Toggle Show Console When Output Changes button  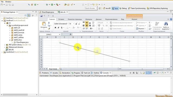[147, 73]
